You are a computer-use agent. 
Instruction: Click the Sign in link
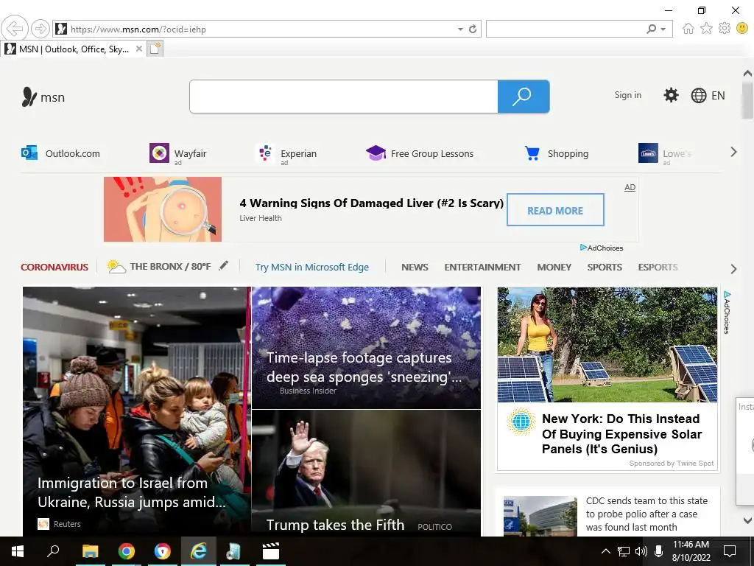[x=627, y=95]
